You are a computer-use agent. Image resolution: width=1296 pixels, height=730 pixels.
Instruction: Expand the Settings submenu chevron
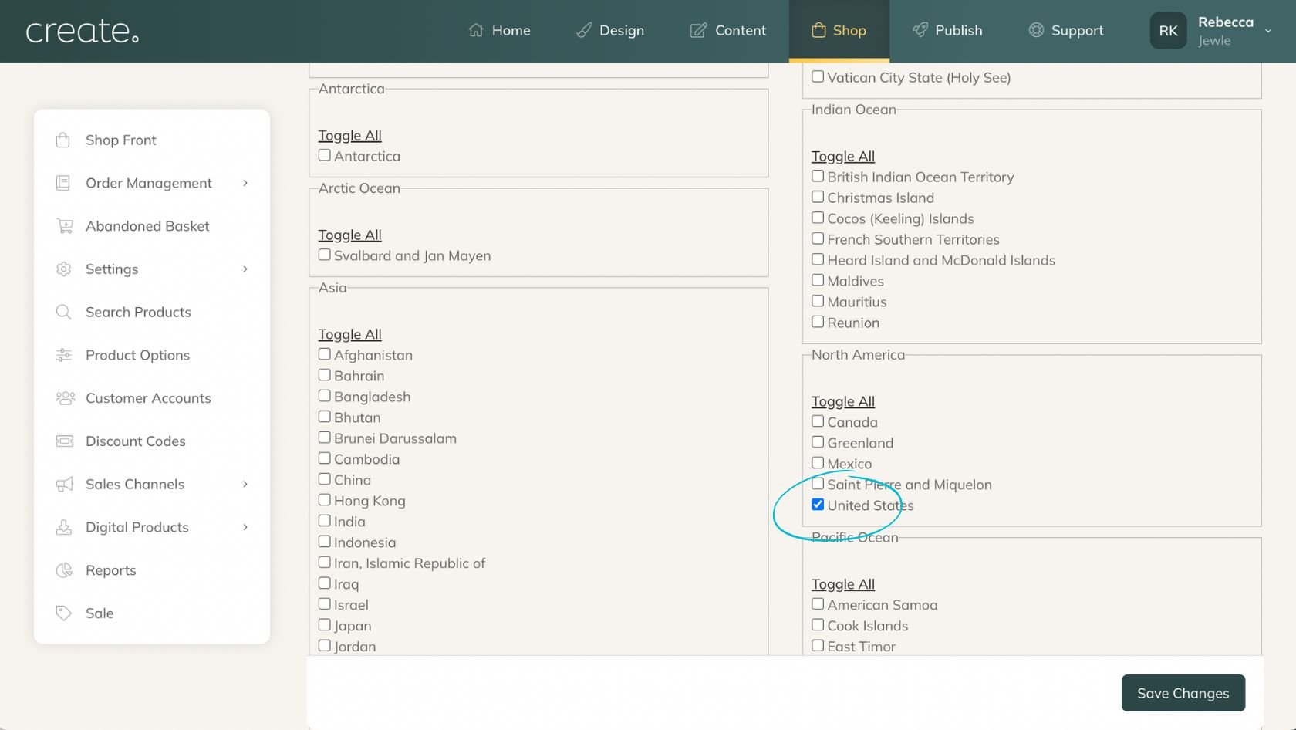point(245,269)
